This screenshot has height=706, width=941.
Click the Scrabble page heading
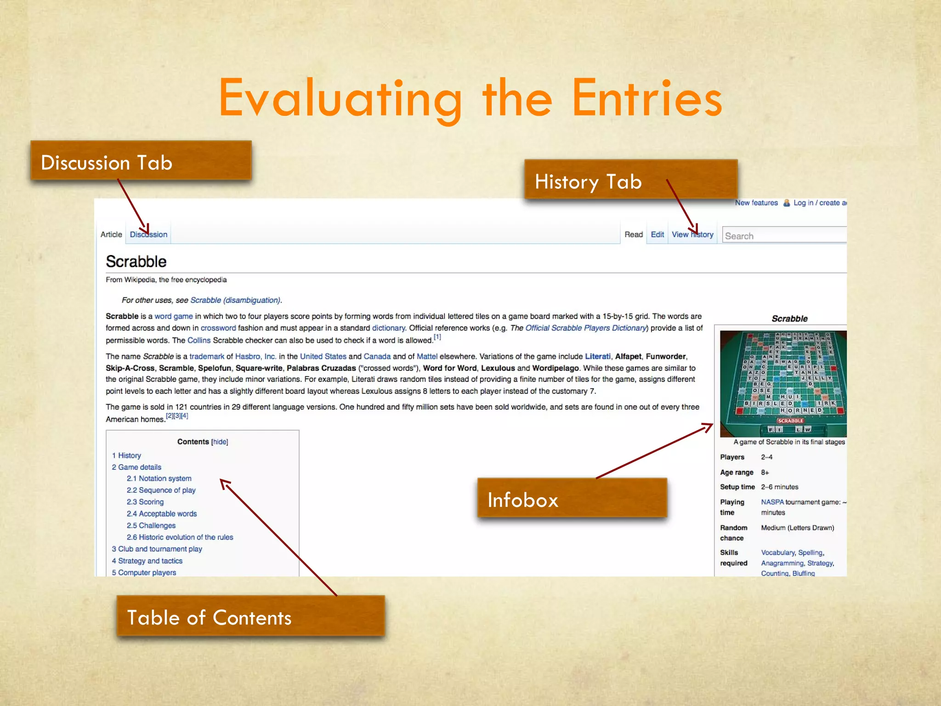[136, 262]
